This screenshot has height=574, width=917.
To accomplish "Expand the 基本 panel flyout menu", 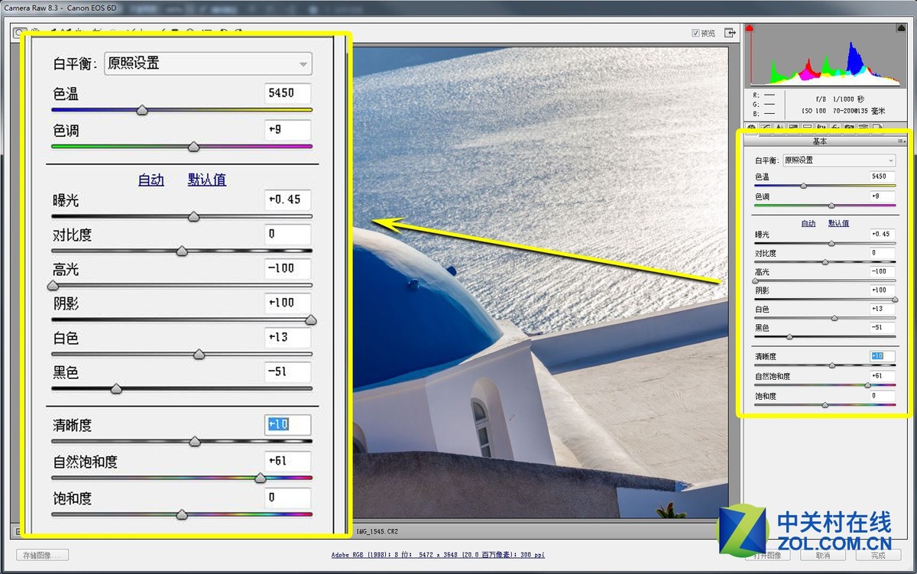I will pyautogui.click(x=902, y=141).
